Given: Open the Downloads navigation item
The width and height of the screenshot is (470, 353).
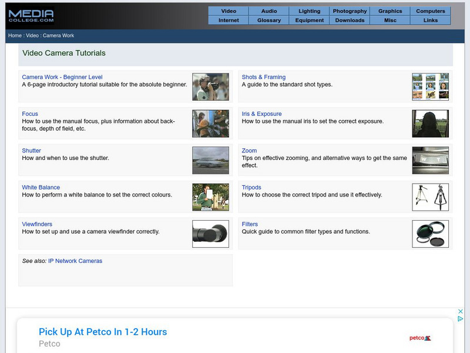Looking at the screenshot, I should point(350,20).
